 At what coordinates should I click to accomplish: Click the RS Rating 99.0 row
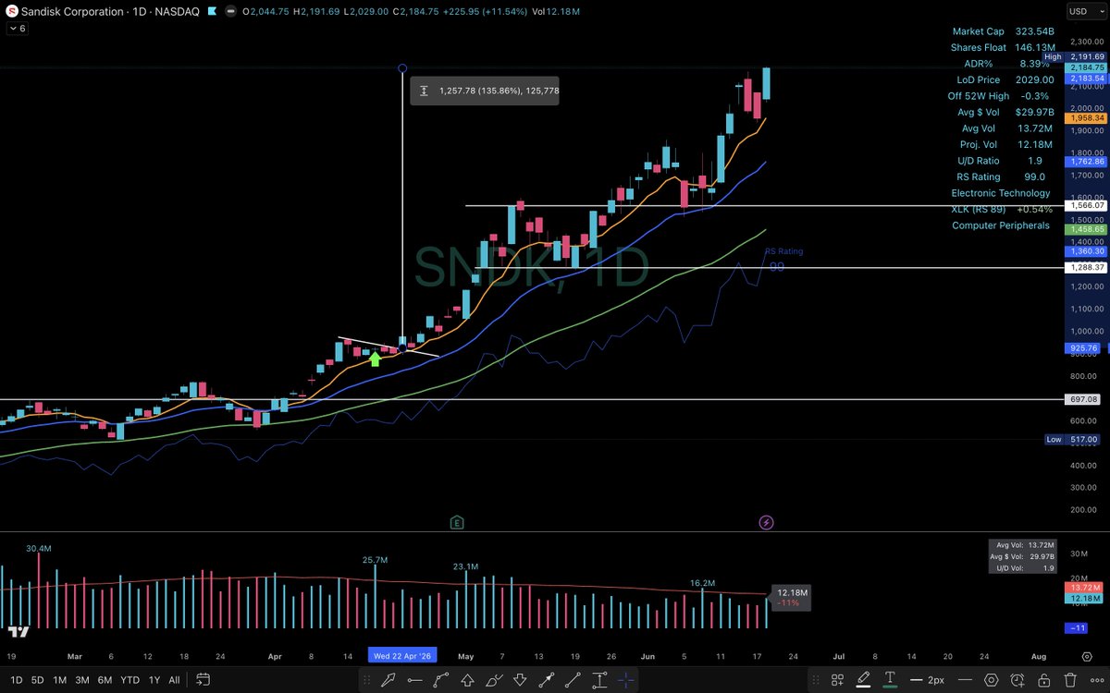point(1002,176)
